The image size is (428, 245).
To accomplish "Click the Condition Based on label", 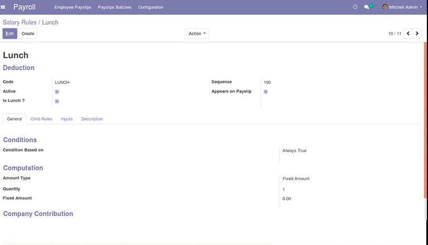I will point(23,150).
